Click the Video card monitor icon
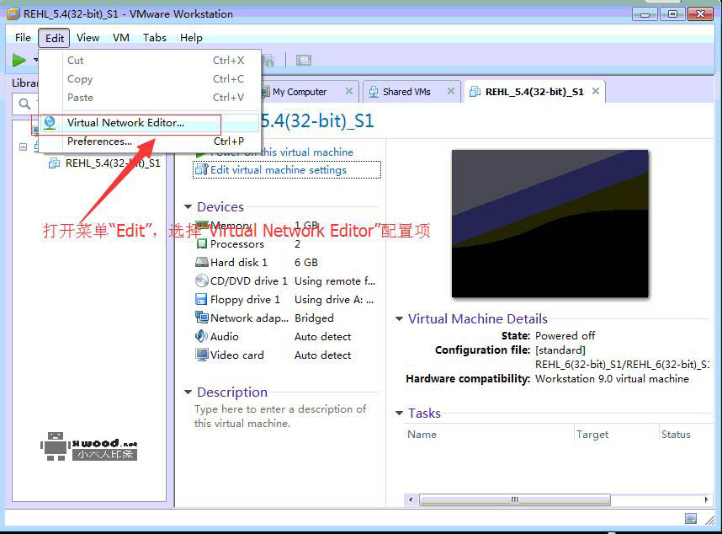 [x=202, y=355]
